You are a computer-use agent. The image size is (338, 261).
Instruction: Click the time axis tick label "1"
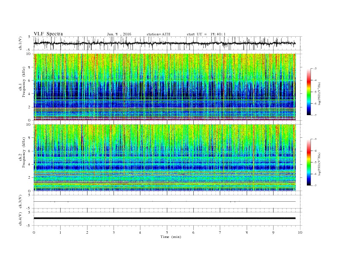pyautogui.click(x=60, y=232)
